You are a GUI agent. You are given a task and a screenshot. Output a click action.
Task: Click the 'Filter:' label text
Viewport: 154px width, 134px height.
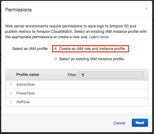tap(72, 75)
